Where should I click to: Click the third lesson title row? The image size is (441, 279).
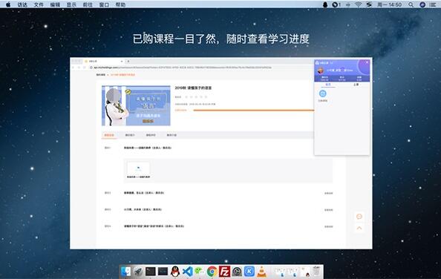(x=143, y=209)
